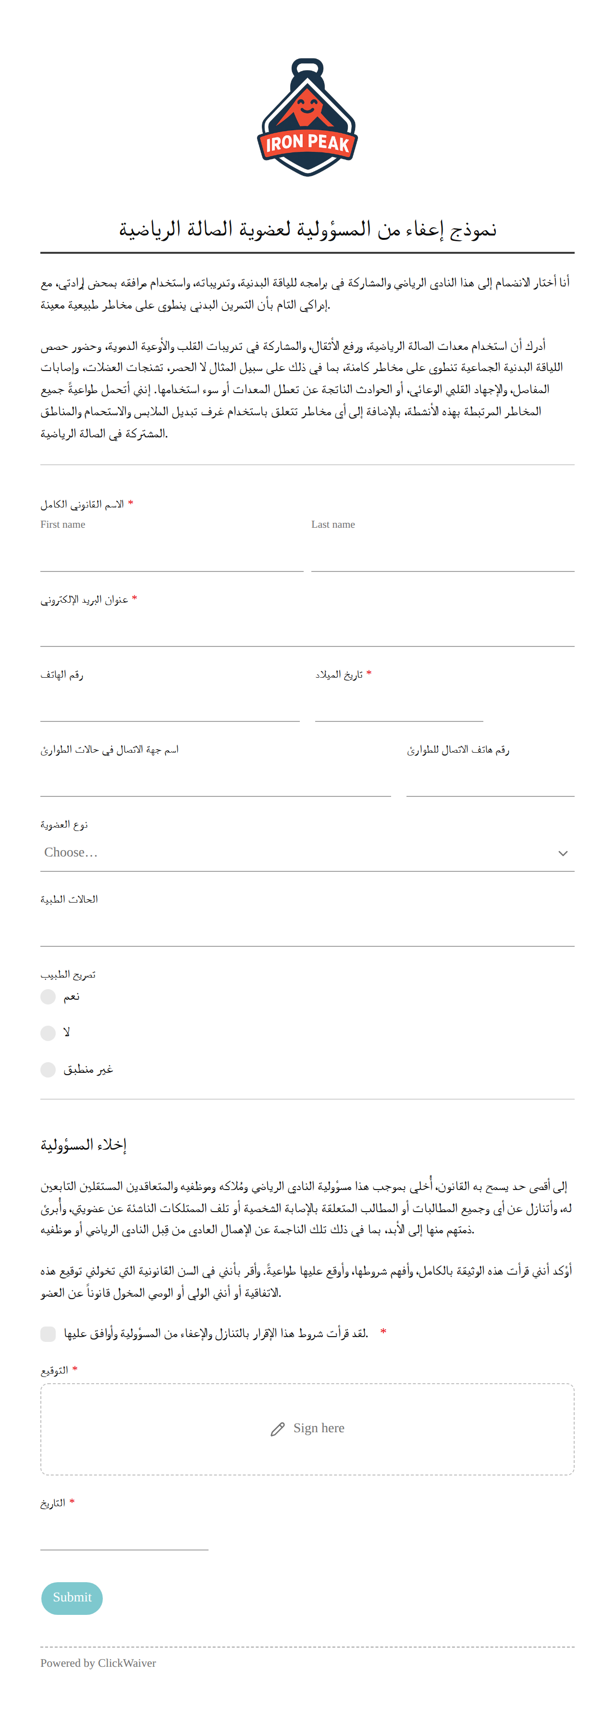615x1711 pixels.
Task: Open the Powered by ClickWaiver link
Action: click(x=98, y=1662)
